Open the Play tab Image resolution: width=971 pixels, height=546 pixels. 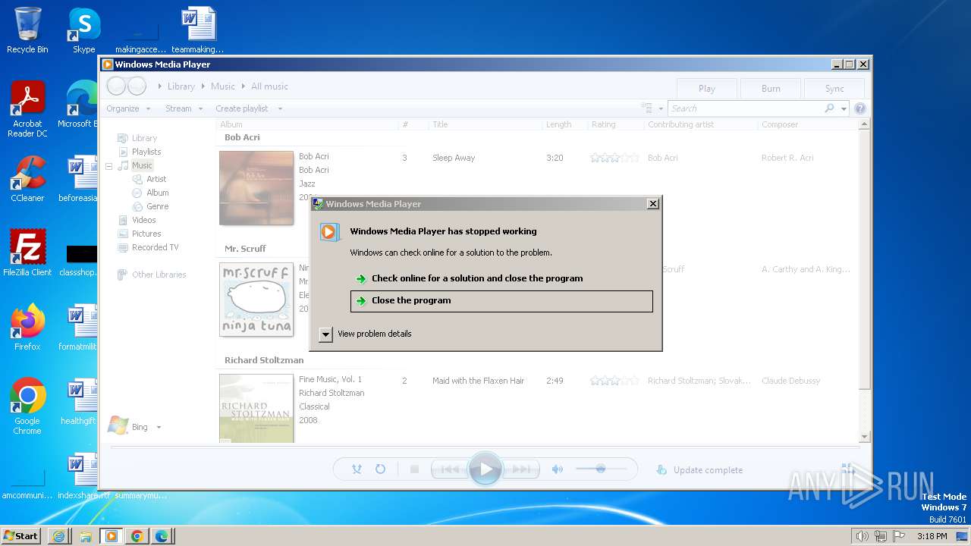(x=707, y=88)
